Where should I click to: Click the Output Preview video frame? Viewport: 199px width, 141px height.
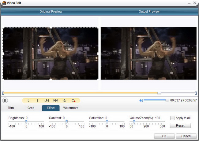coord(148,54)
